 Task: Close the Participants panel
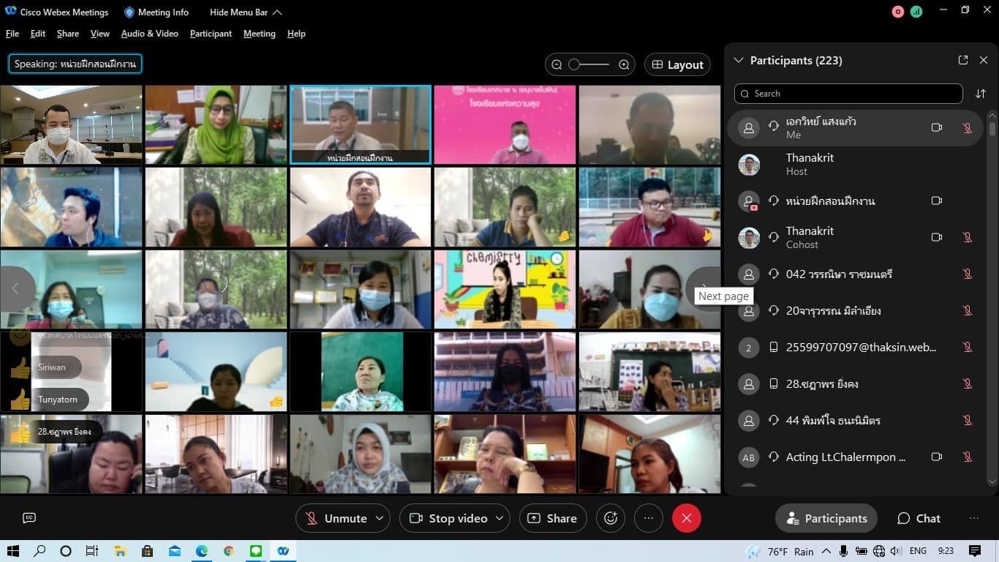coord(984,60)
